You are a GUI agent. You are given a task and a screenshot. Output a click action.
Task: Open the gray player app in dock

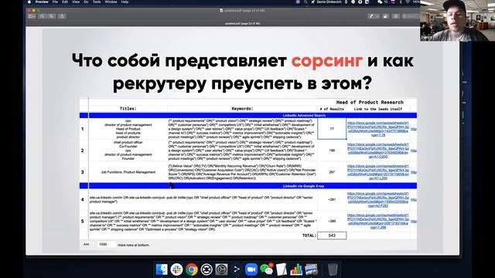(221, 270)
